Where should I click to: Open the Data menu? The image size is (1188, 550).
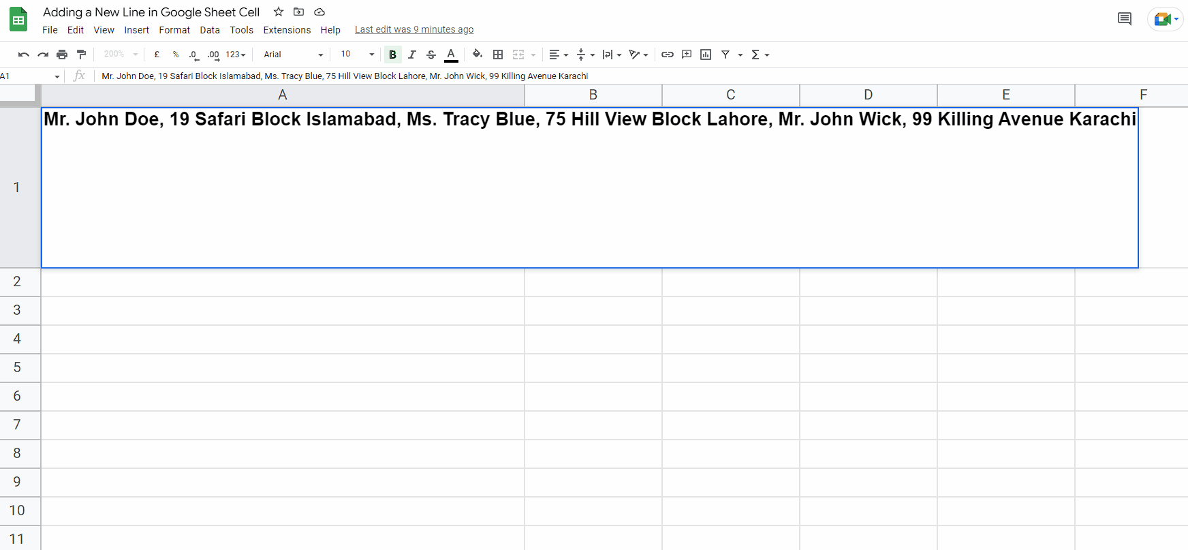click(x=210, y=30)
